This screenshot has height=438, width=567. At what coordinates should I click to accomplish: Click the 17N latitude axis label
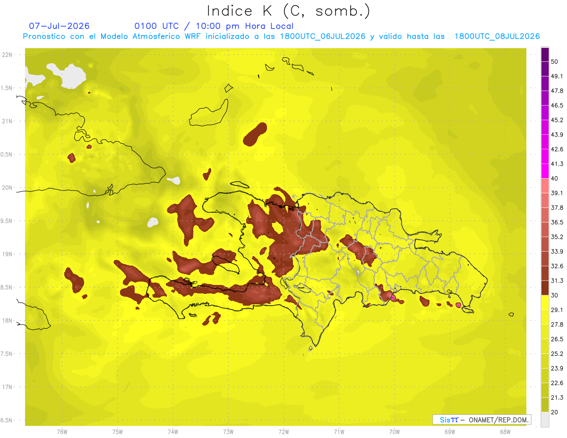8,387
